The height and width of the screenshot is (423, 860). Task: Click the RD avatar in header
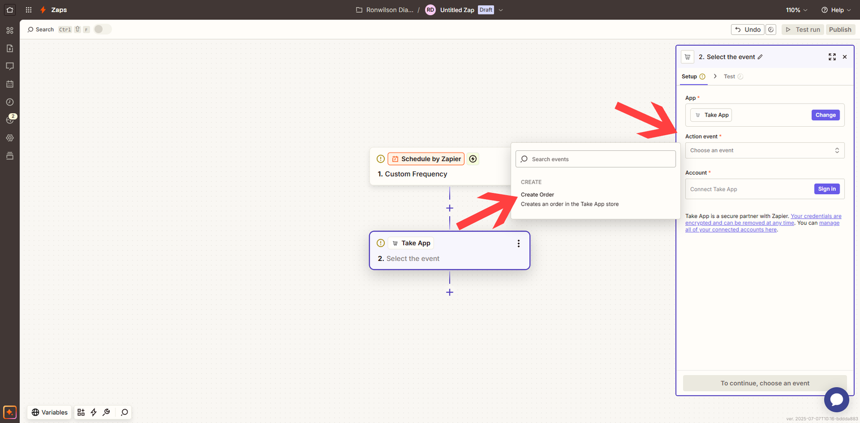[431, 10]
